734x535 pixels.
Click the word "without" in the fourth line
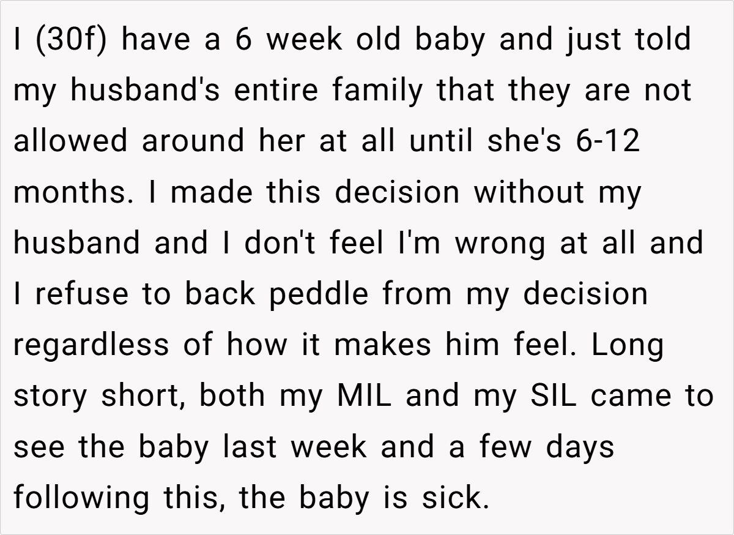tap(528, 192)
